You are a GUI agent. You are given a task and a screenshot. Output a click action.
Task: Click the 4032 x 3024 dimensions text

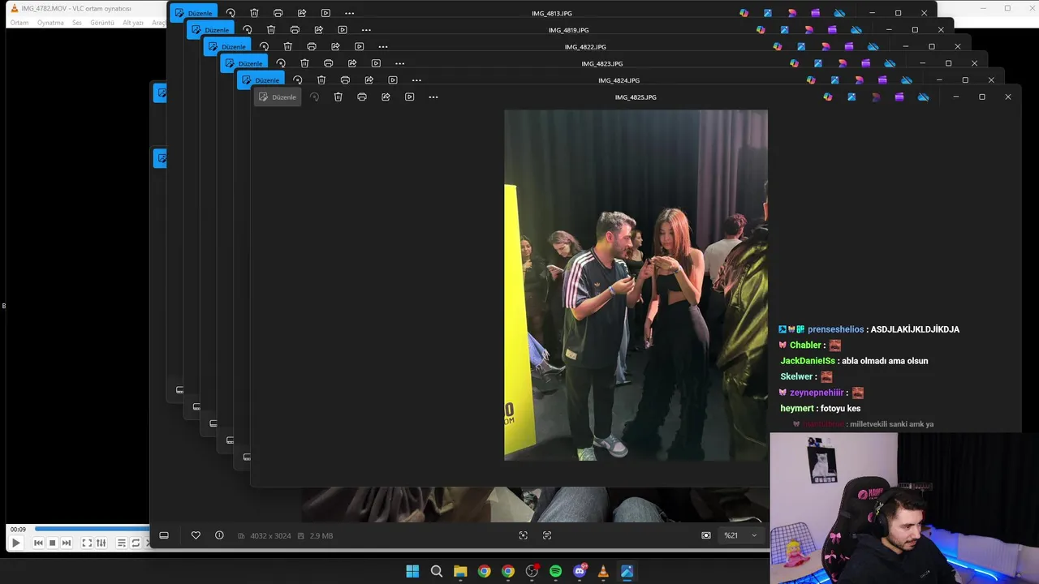coord(270,536)
